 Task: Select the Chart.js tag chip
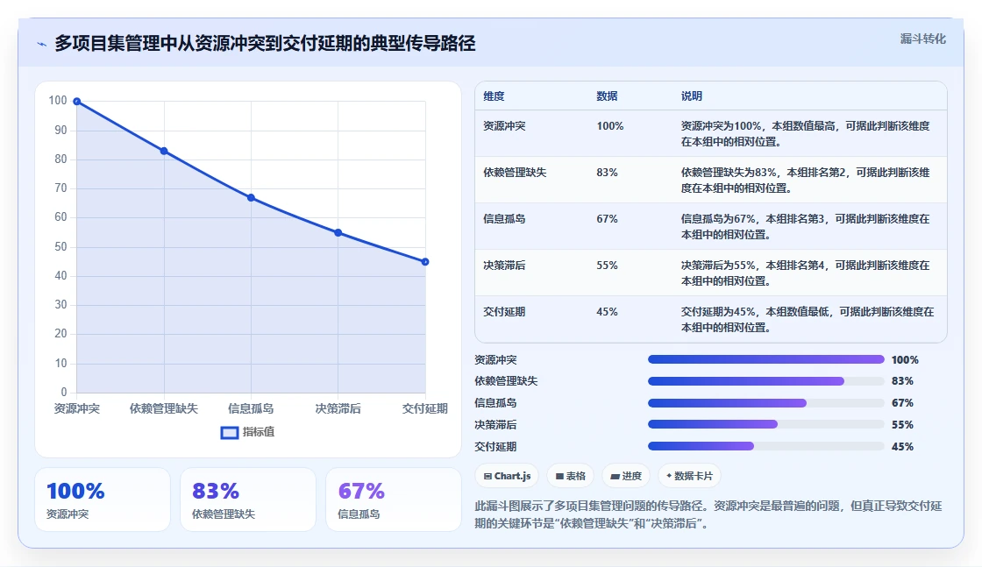[x=507, y=476]
